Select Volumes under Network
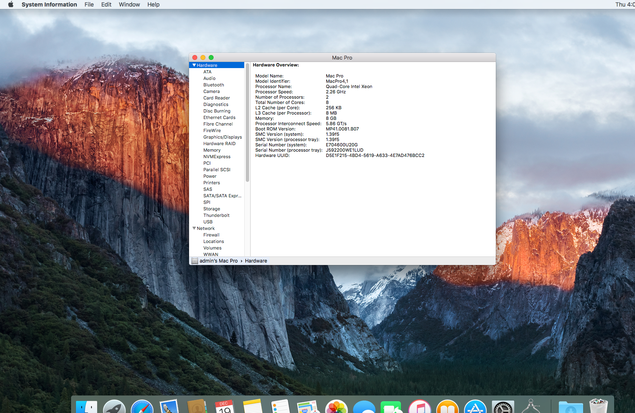The width and height of the screenshot is (635, 413). tap(212, 248)
